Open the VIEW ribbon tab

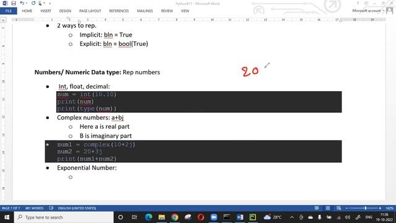click(x=185, y=11)
